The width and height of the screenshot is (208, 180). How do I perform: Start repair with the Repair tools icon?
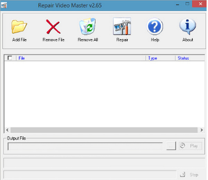tap(122, 26)
